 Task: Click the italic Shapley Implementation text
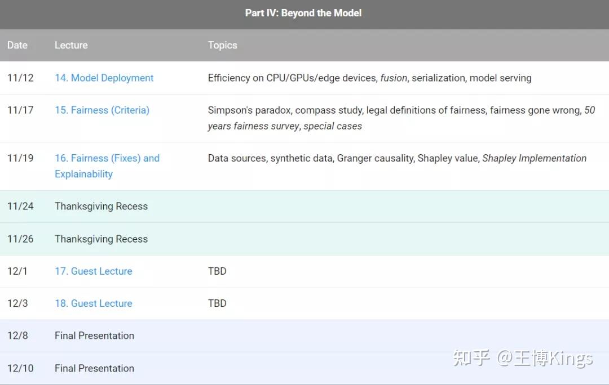click(x=534, y=158)
